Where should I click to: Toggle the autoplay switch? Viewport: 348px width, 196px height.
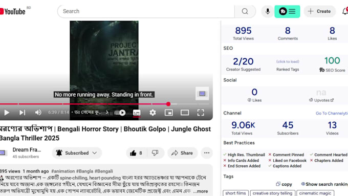(x=120, y=113)
